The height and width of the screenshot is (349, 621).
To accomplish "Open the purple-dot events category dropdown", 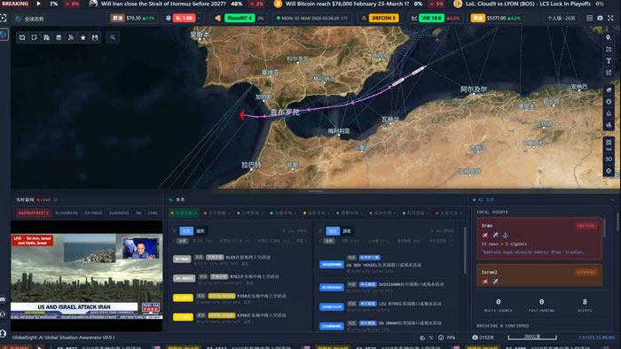I will point(382,213).
